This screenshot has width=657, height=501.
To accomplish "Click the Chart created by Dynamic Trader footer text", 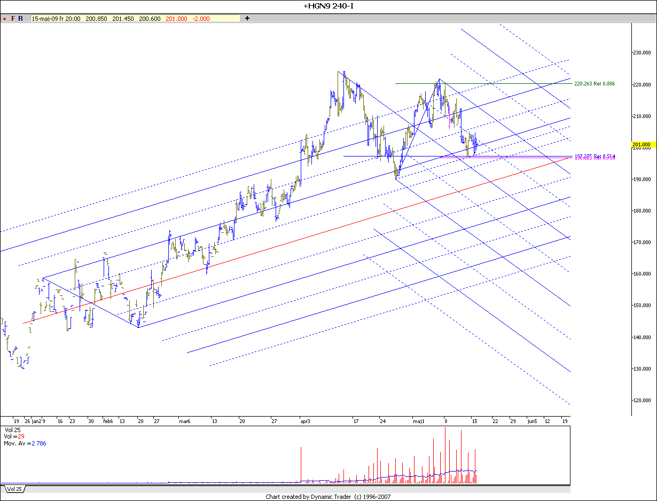I will coord(328,497).
